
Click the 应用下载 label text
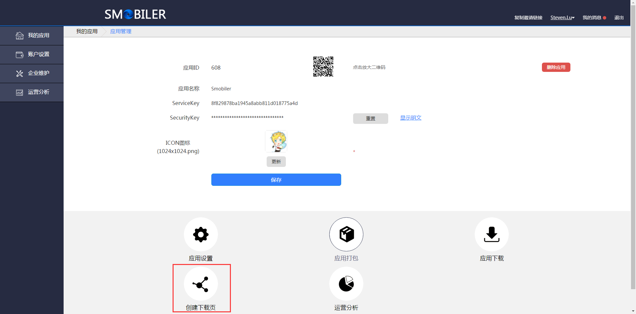[x=492, y=258]
